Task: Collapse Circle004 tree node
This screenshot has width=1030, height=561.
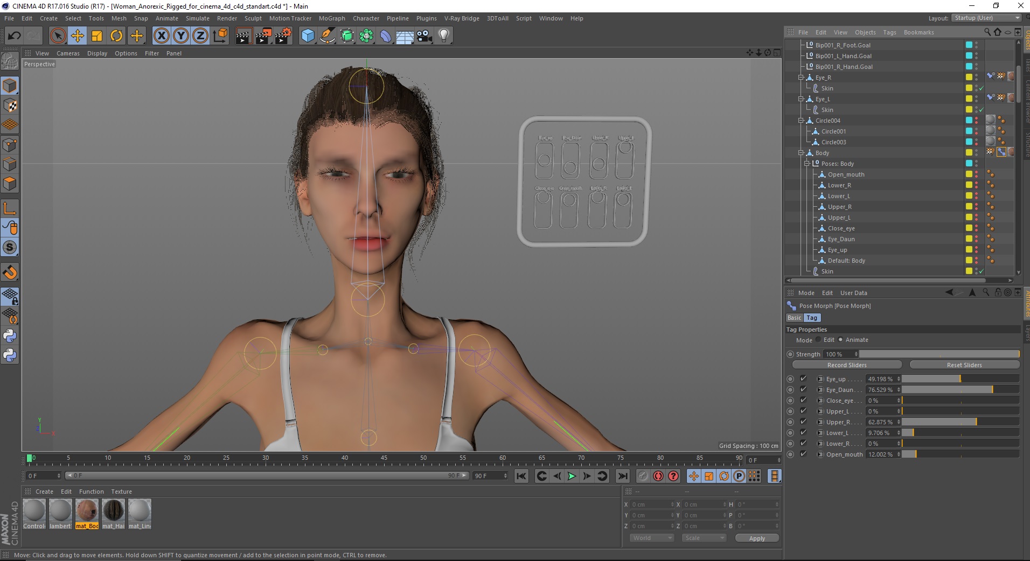Action: 801,121
